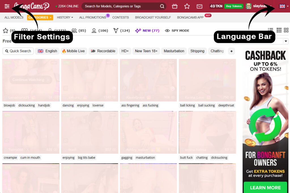
Task: Open BROADCAST YOURSELF page
Action: pos(153,18)
